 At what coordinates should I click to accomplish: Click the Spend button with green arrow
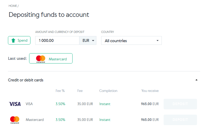coord(19,40)
